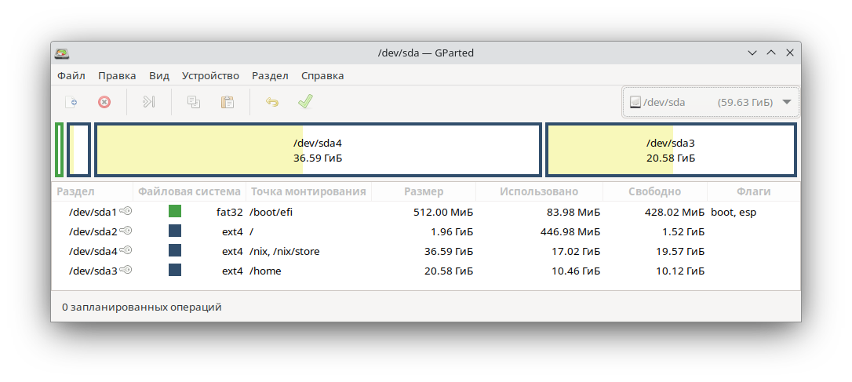The width and height of the screenshot is (852, 382).
Task: Click the key icon beside /dev/sda1
Action: click(x=126, y=212)
